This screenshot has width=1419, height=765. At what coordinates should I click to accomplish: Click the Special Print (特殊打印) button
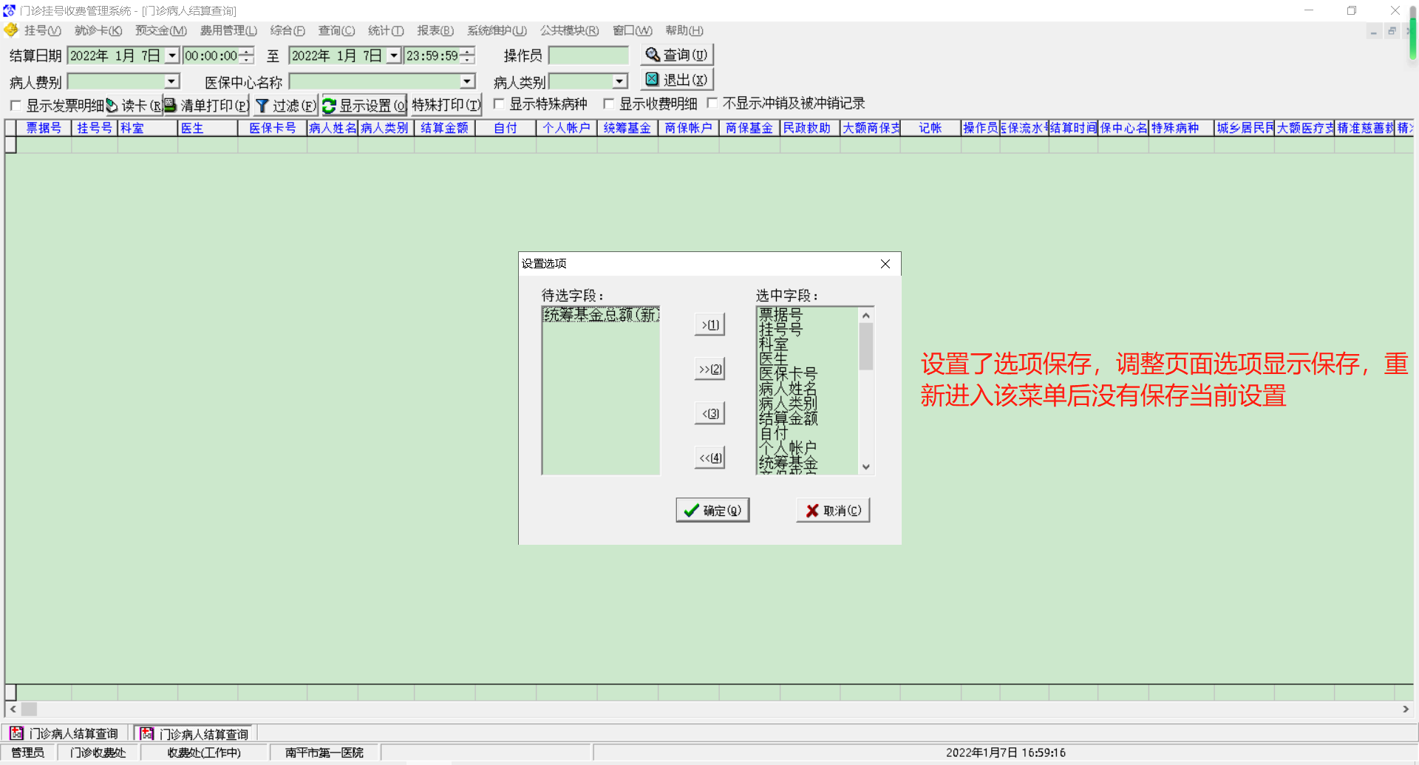[x=446, y=106]
